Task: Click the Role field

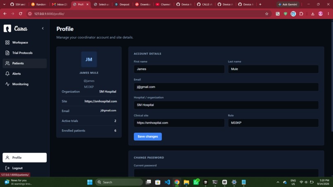Action: point(273,123)
